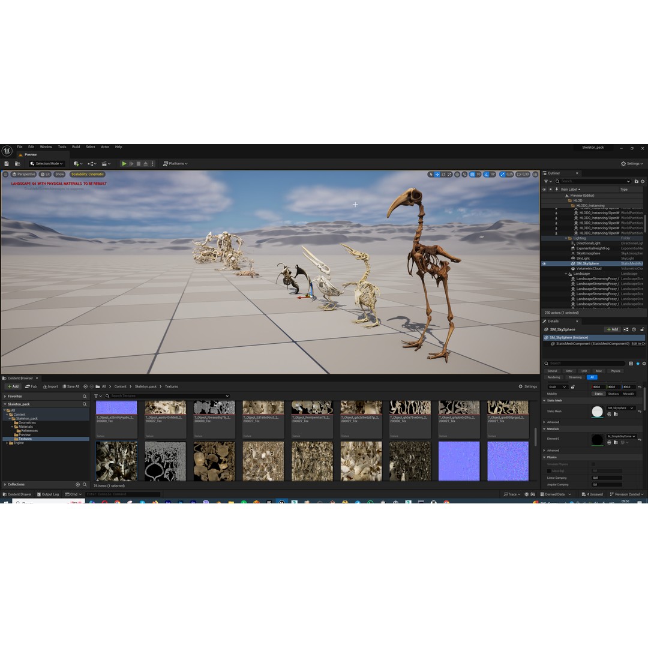Open the Window menu
The image size is (648, 648).
coord(46,147)
